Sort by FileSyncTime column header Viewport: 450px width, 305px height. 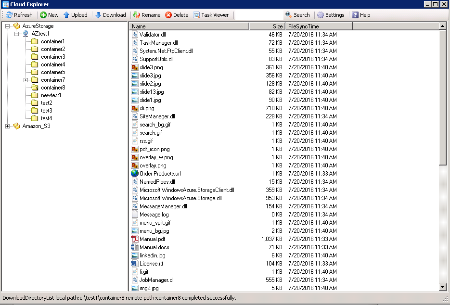(319, 26)
